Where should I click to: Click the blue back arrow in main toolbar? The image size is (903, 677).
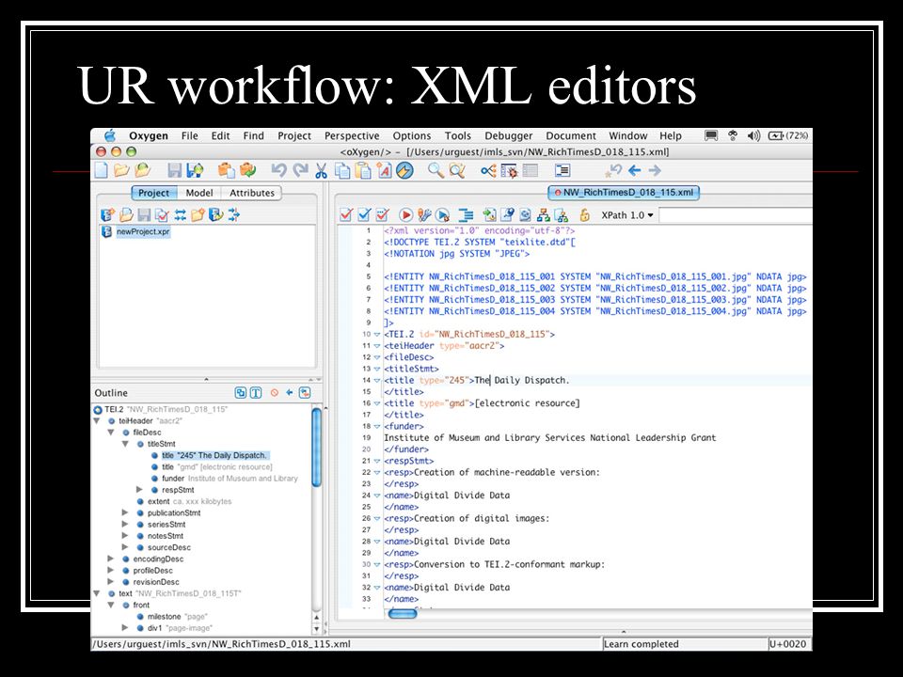click(x=635, y=170)
